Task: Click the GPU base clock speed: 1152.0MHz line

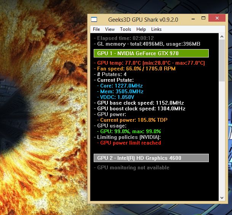Action: tap(139, 103)
